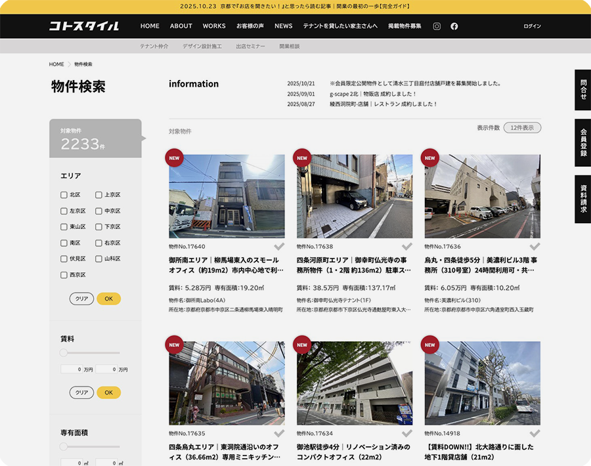
Task: Tick the 中京区 area checkbox
Action: [98, 211]
